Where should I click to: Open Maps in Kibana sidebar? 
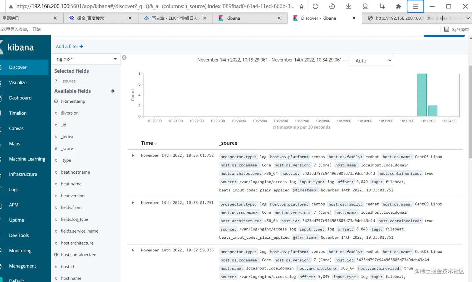click(15, 144)
